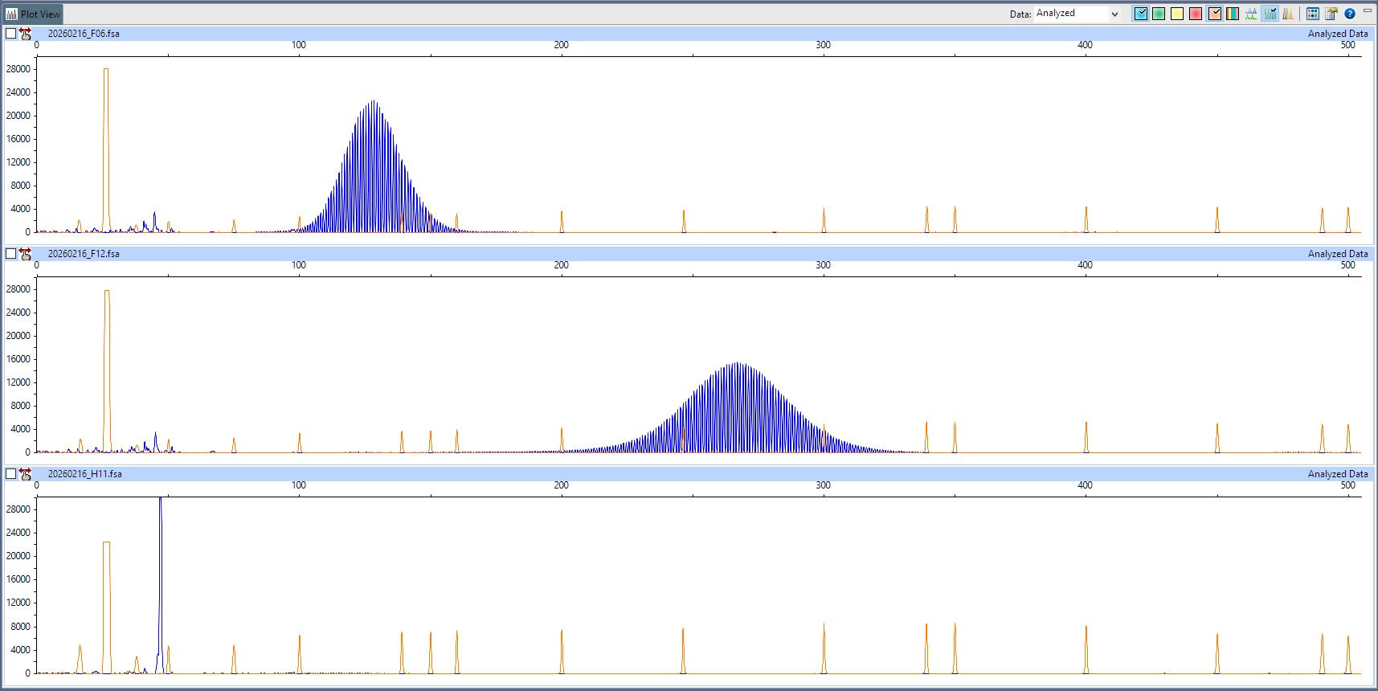Expand the Data dropdown arrow
Screen dimensions: 1378x691
click(1114, 14)
